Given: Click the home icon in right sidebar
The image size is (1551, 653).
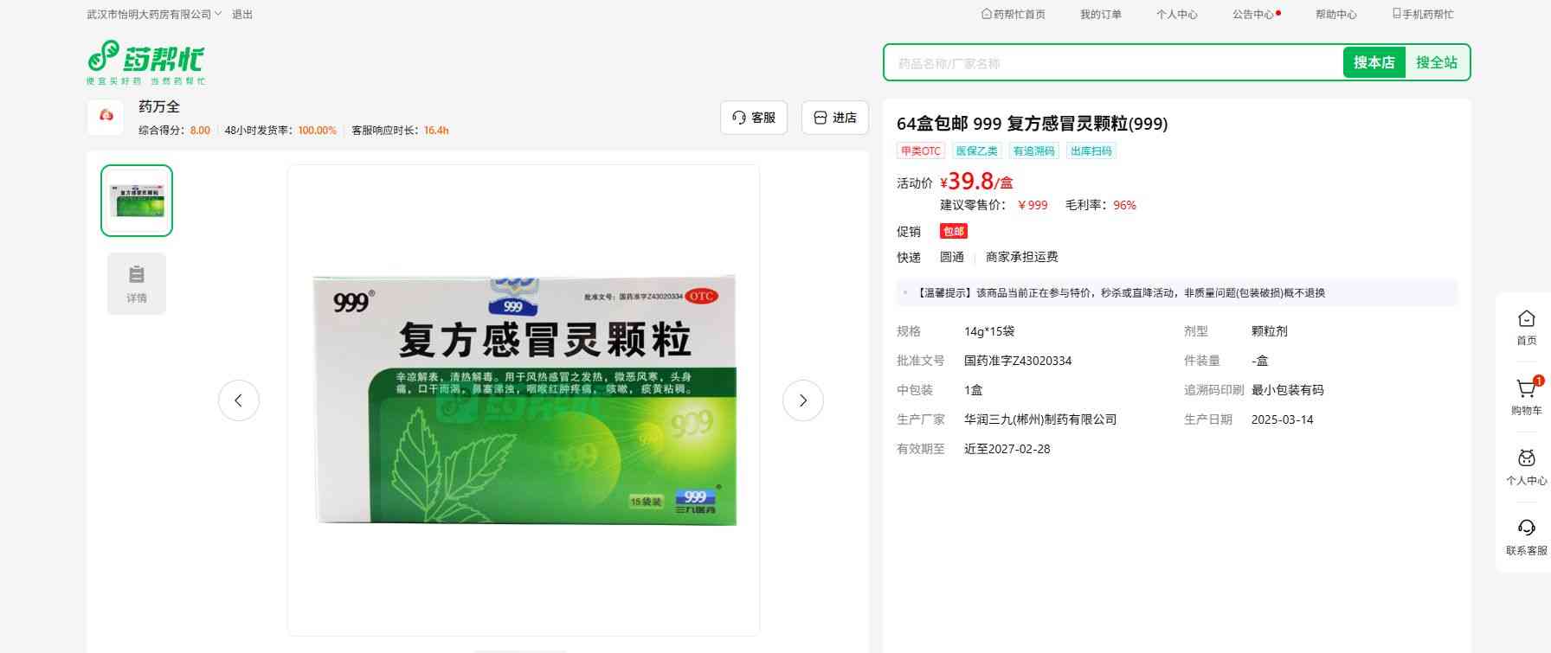Looking at the screenshot, I should pos(1526,319).
